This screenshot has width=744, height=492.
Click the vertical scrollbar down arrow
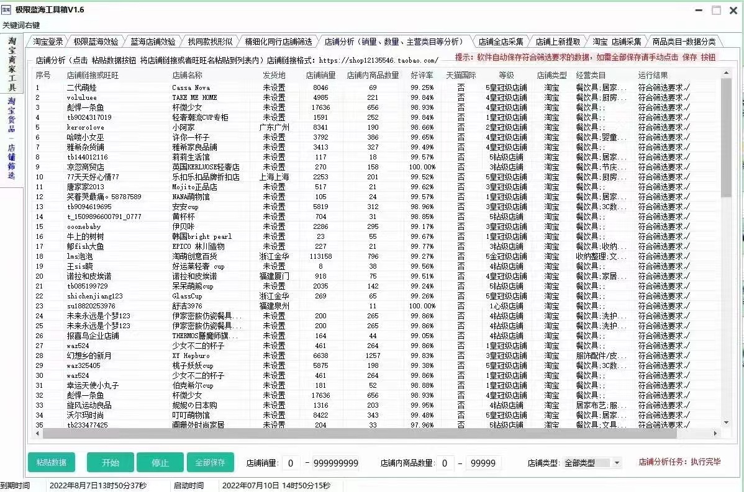coord(726,423)
